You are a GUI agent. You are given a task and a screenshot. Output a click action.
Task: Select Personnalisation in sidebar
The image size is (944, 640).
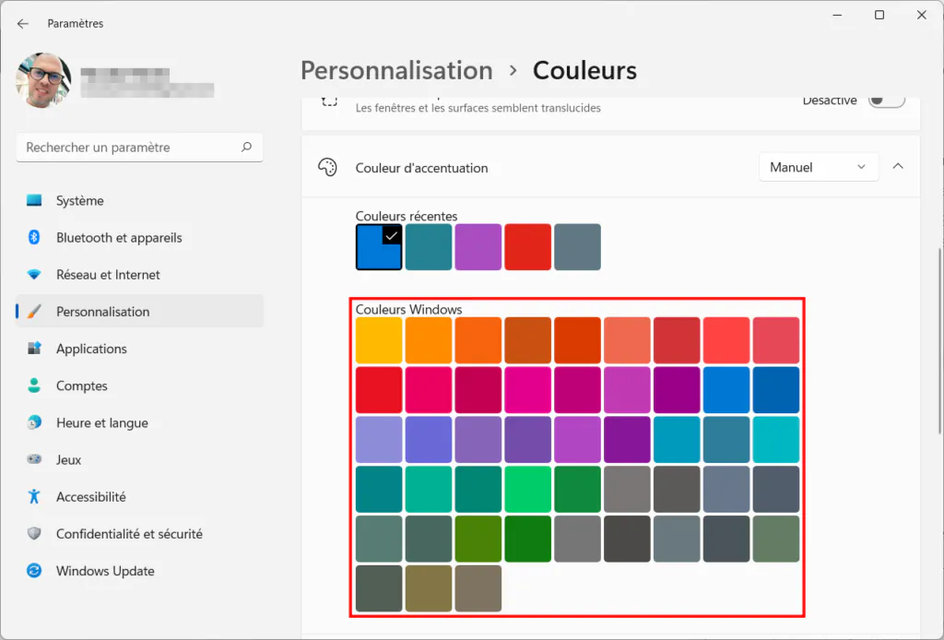click(x=140, y=312)
